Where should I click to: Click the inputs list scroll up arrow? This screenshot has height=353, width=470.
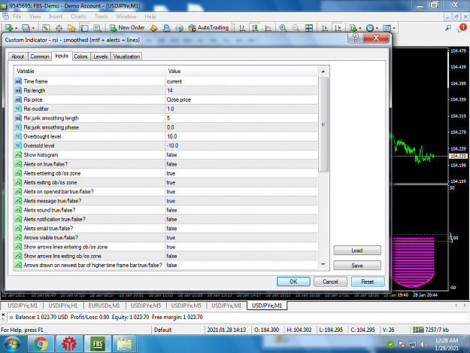click(323, 72)
